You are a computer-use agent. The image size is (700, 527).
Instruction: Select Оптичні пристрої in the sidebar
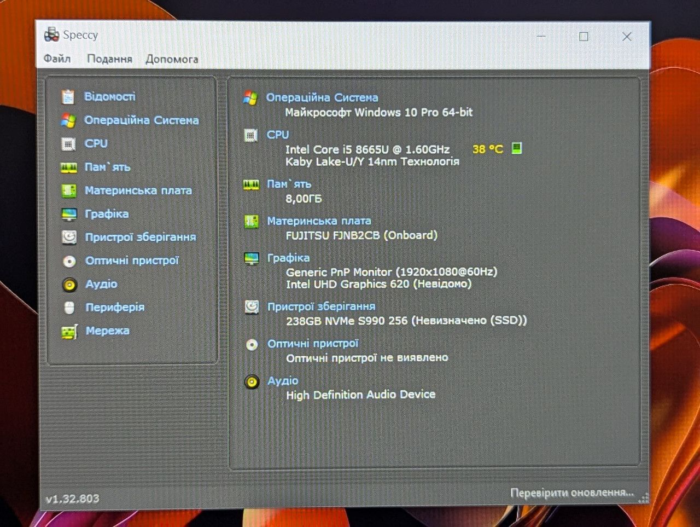tap(132, 260)
